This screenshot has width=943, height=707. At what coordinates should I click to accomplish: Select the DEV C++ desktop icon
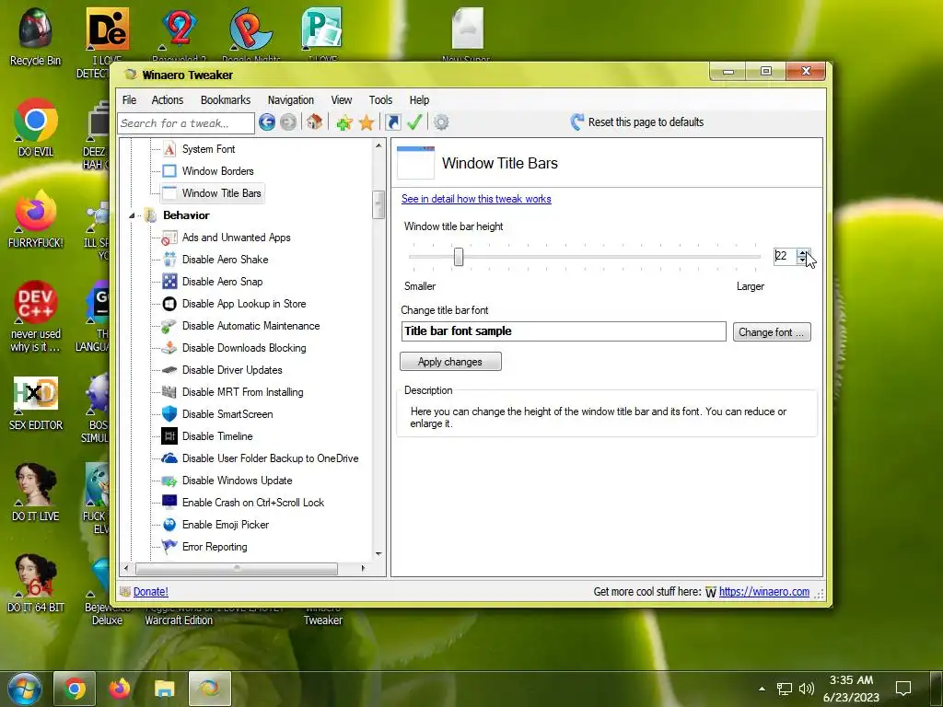click(36, 317)
